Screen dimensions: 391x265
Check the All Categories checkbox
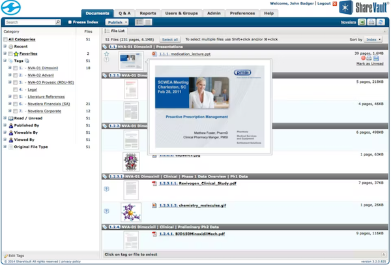coord(5,39)
